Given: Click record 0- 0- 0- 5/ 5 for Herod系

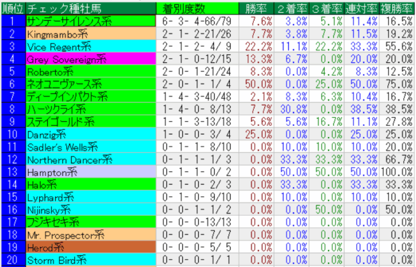Looking at the screenshot, I should click(x=198, y=247).
